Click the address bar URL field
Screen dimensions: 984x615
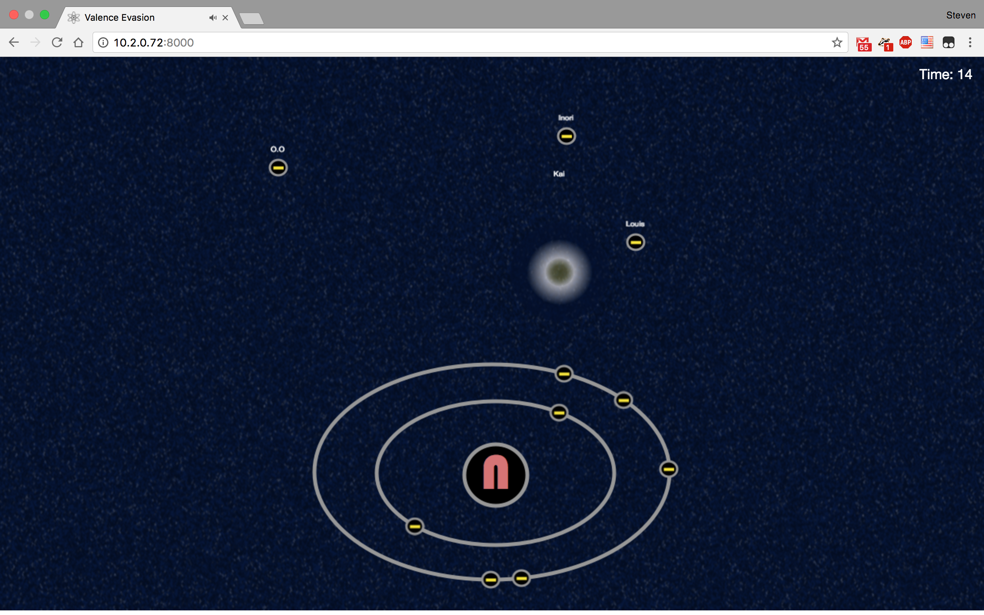447,42
